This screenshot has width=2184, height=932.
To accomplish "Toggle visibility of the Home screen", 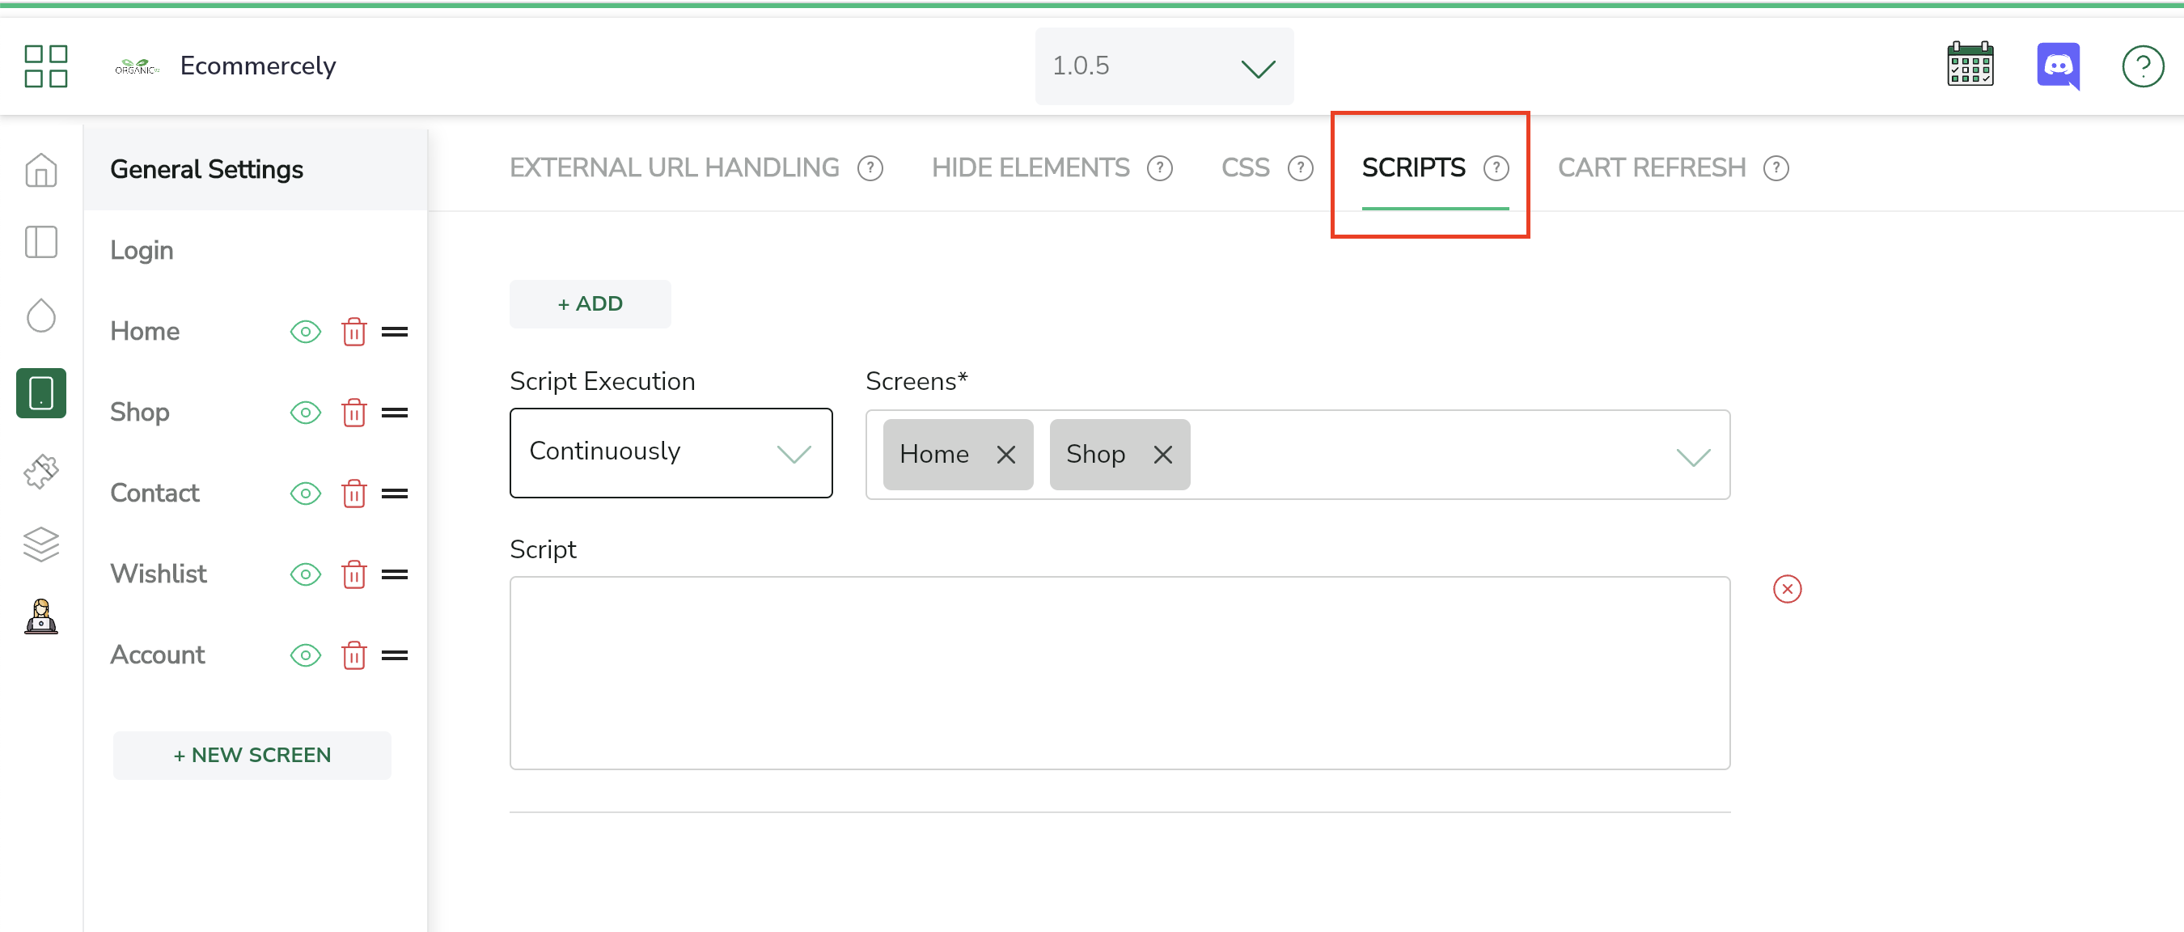I will (x=305, y=332).
